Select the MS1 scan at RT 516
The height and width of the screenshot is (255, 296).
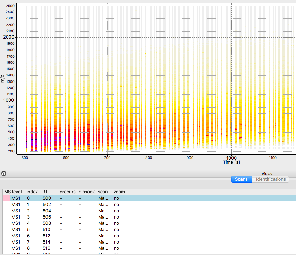pyautogui.click(x=46, y=248)
